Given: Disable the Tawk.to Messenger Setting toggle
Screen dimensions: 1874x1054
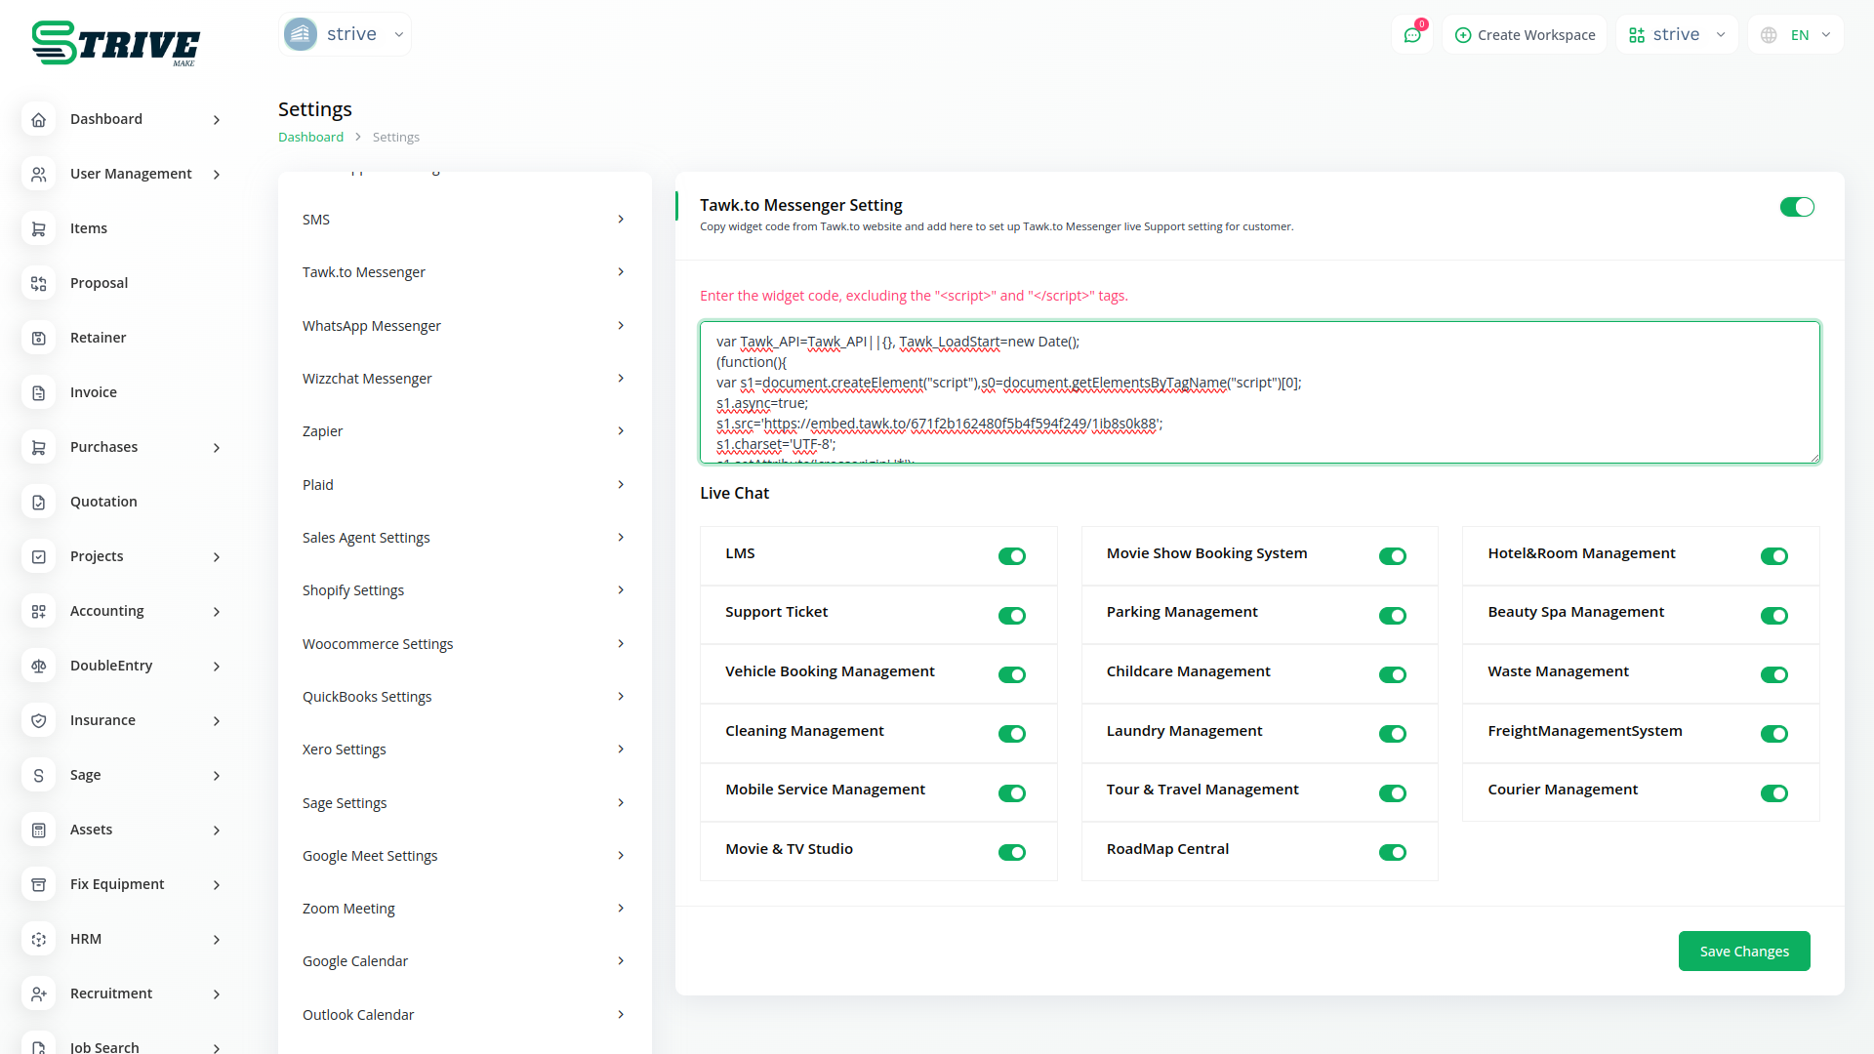Looking at the screenshot, I should pos(1796,207).
